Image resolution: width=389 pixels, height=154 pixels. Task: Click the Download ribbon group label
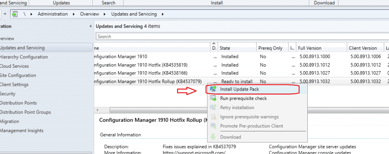coord(324,3)
